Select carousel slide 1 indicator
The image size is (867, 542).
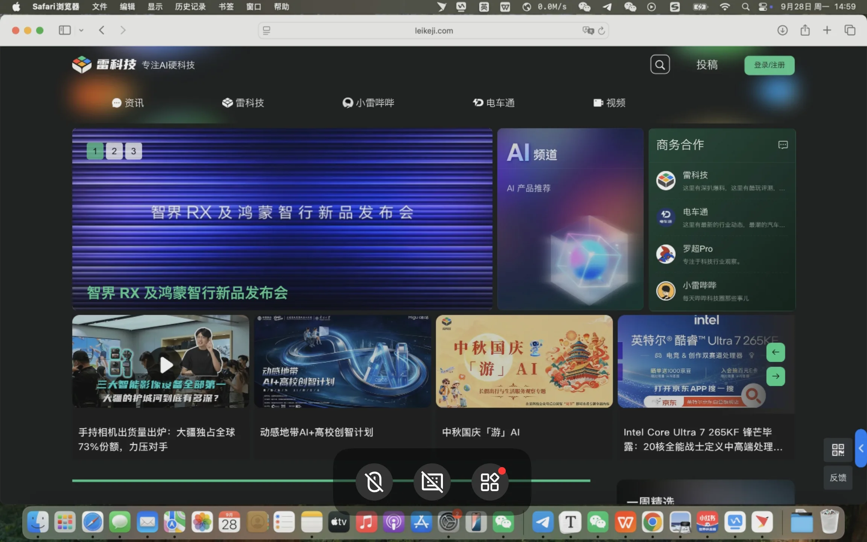click(95, 151)
